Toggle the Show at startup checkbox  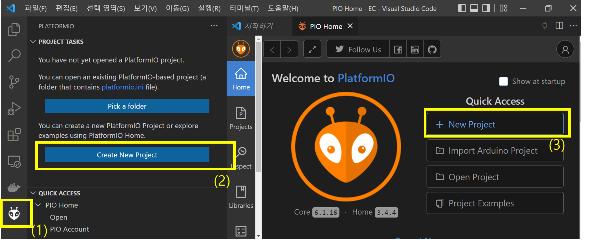(503, 81)
